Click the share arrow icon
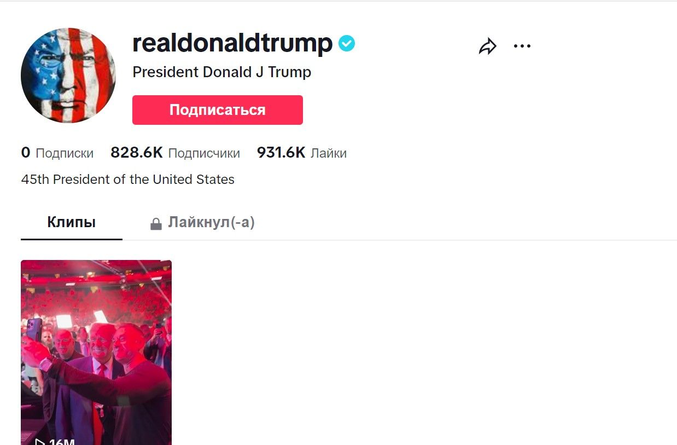 pos(487,47)
